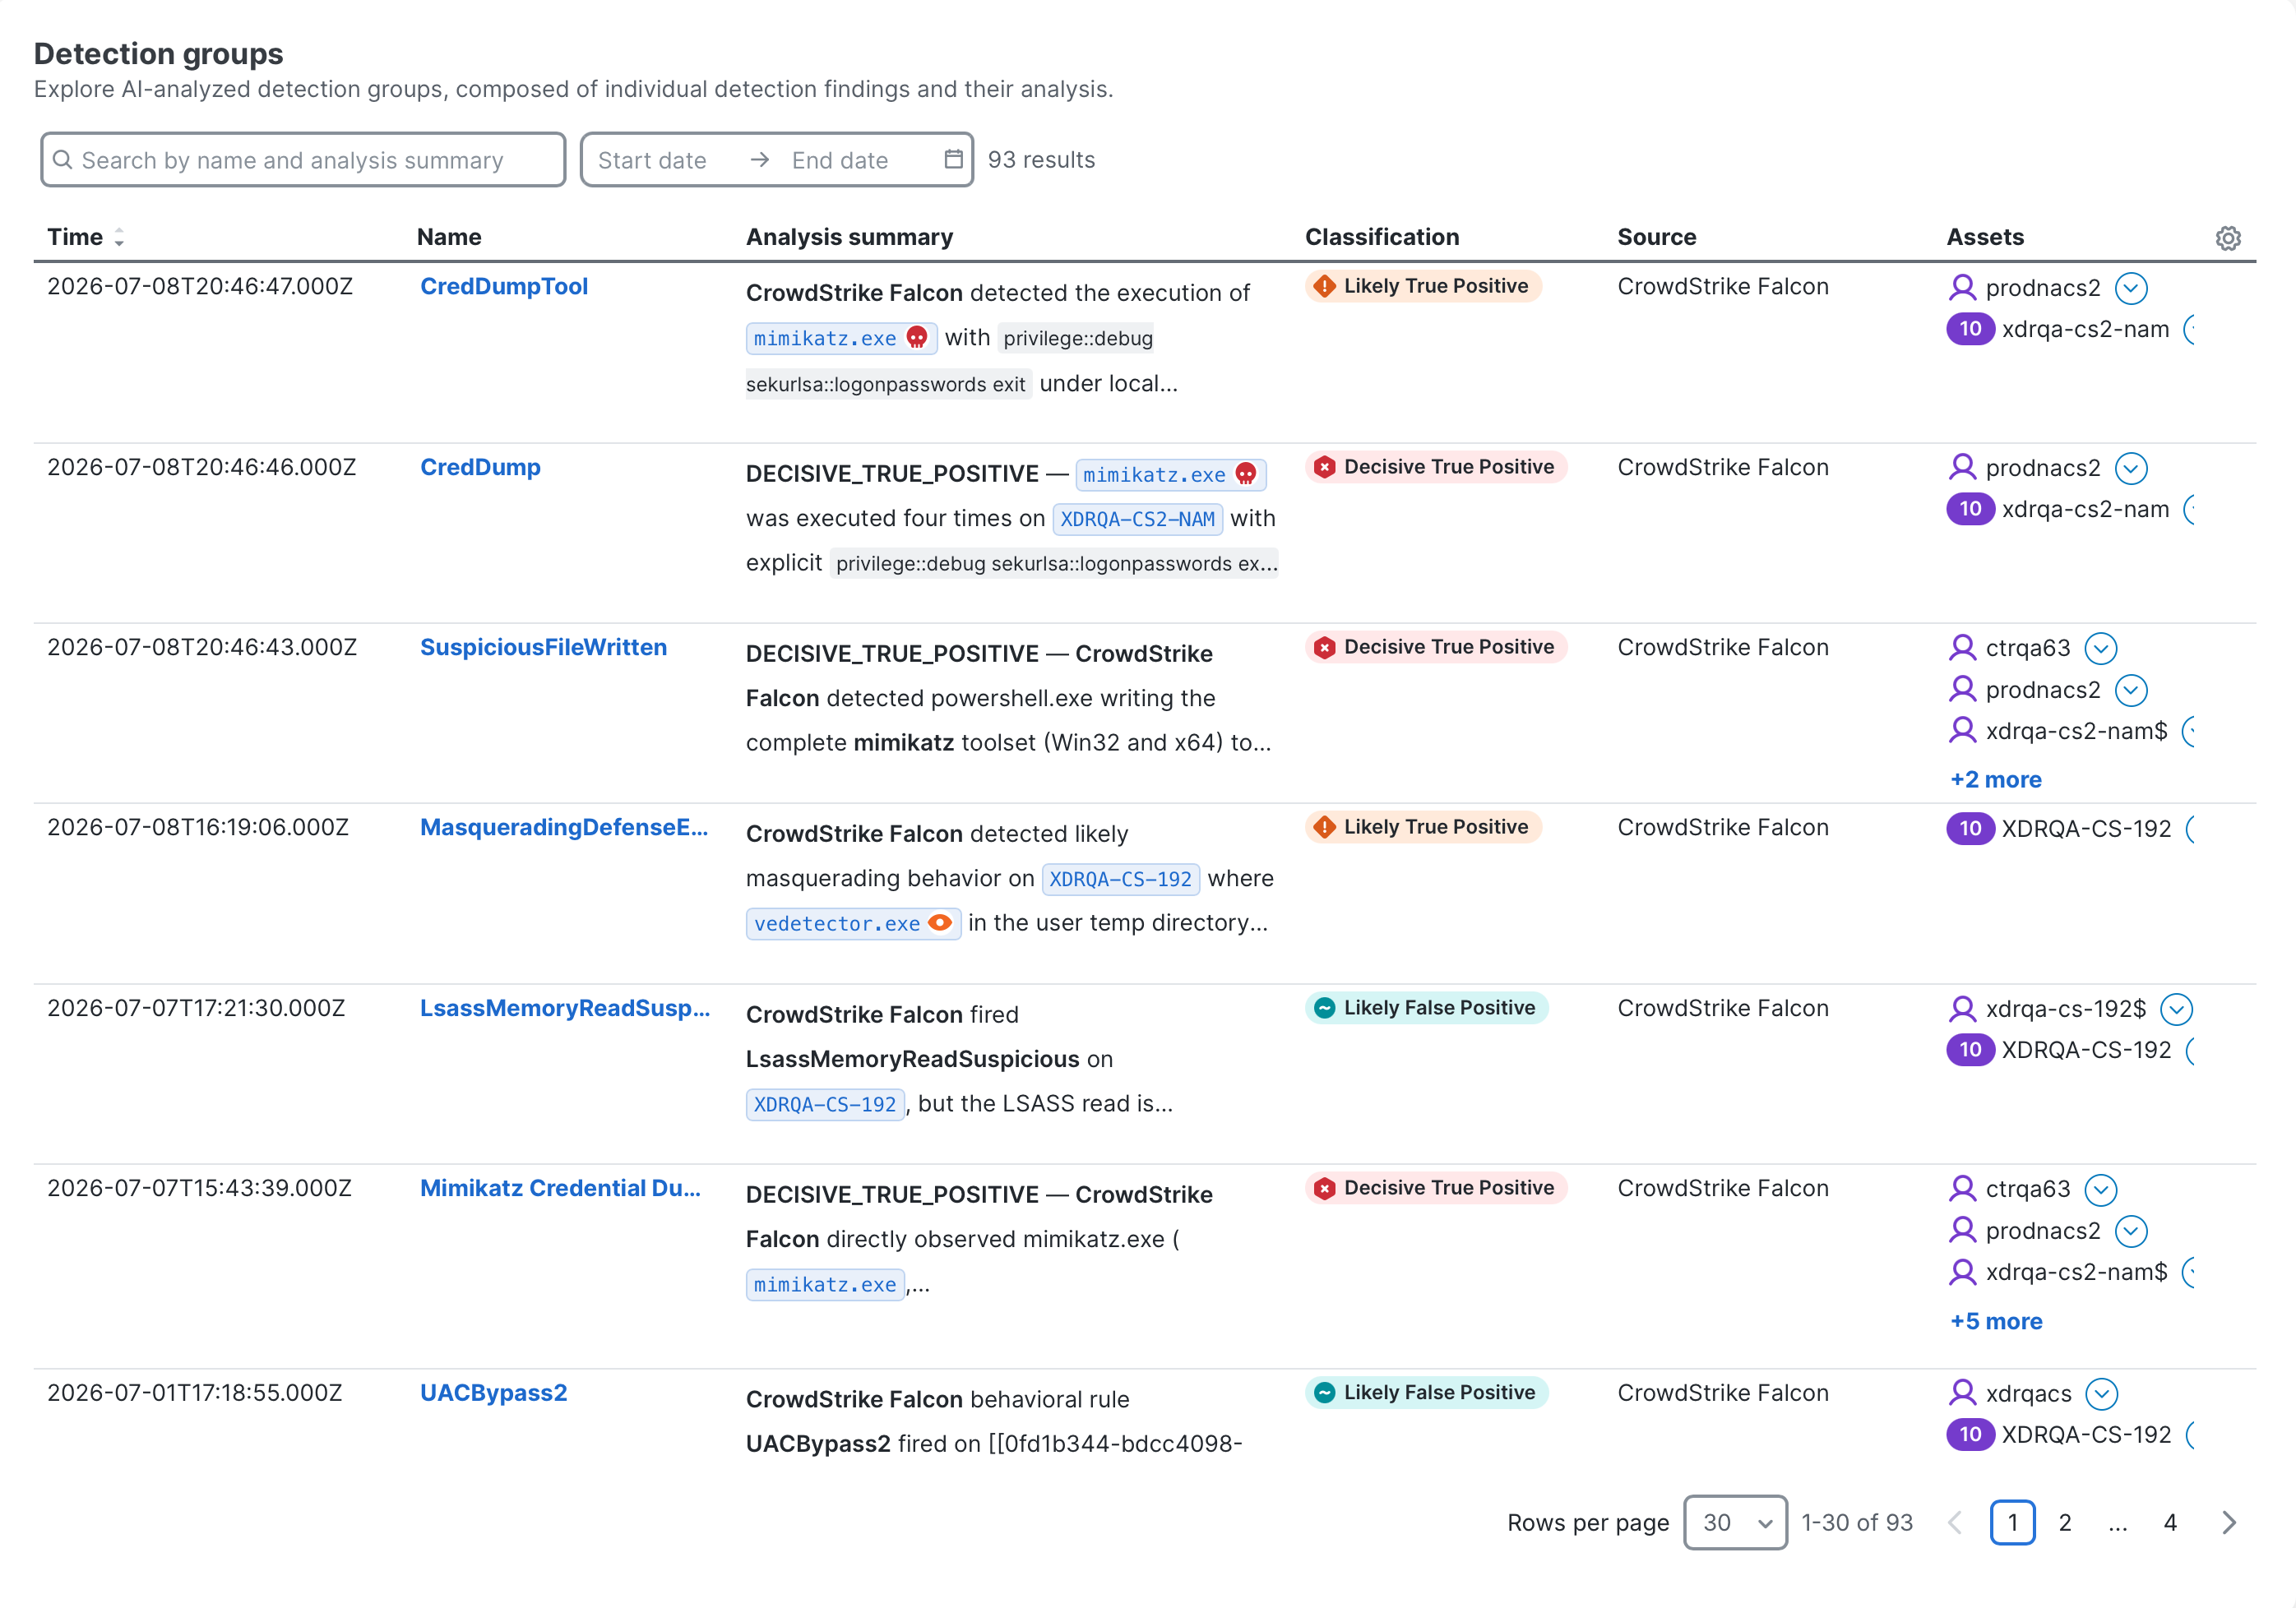Expand xdrqa-cs-192$ asset chevron

pos(2177,1010)
